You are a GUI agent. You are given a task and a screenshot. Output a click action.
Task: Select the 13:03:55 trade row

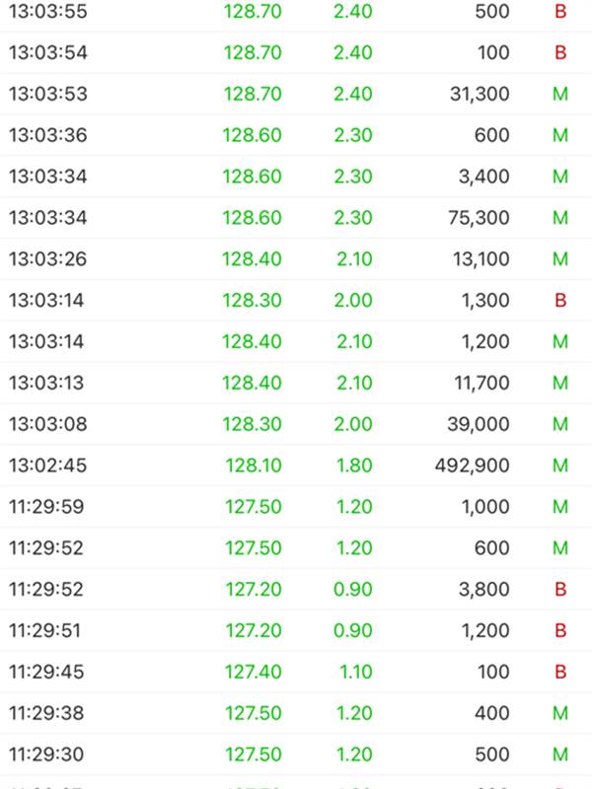click(x=296, y=12)
